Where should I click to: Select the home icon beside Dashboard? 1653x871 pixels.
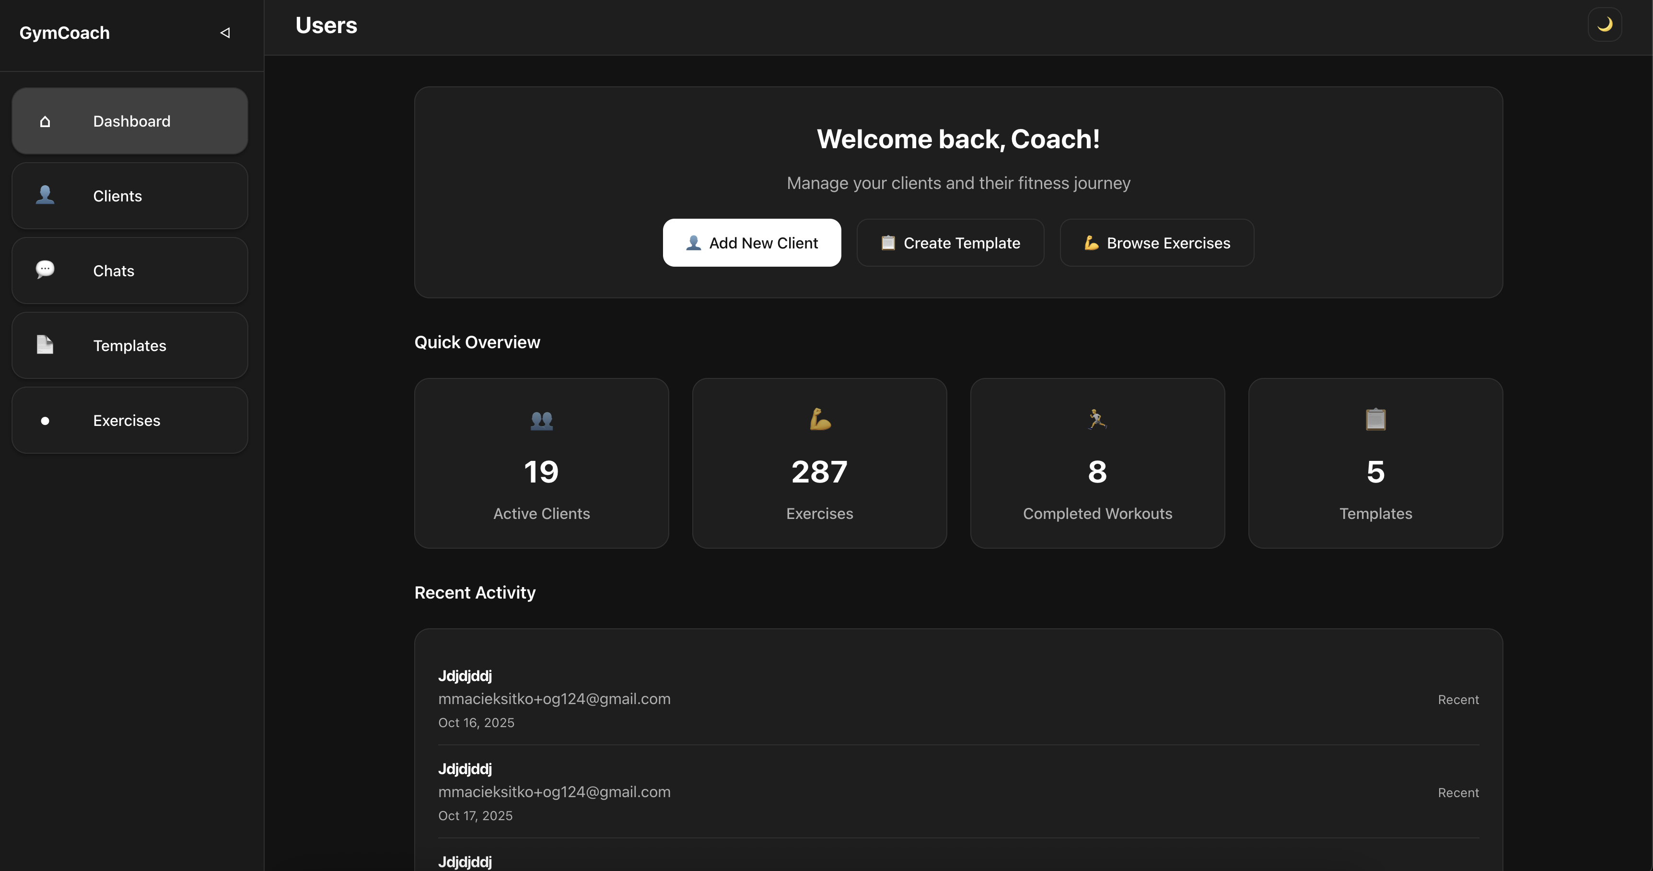(44, 121)
